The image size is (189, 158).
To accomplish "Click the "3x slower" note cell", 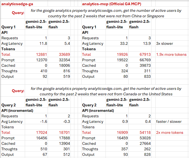I will [x=165, y=43].
